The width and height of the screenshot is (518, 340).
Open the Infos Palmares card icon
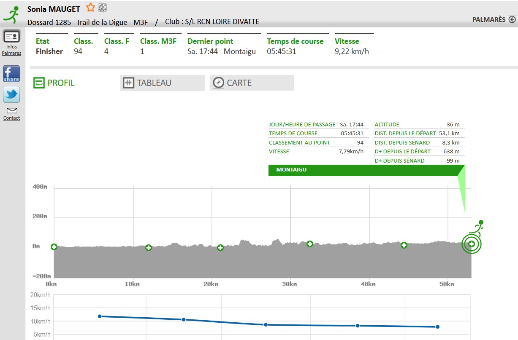point(11,37)
